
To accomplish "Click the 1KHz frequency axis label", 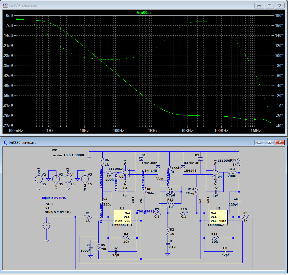I will 153,131.
